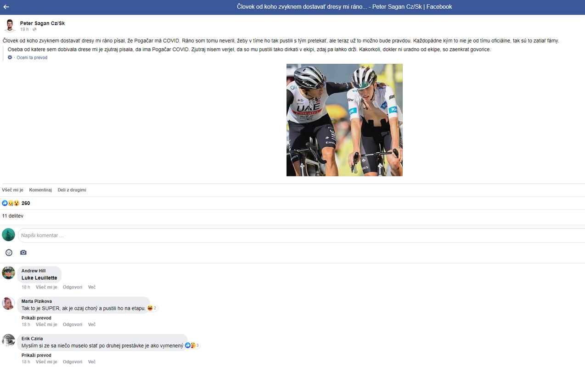Like Andrew Hill's comment
This screenshot has height=367, width=585.
pyautogui.click(x=46, y=287)
